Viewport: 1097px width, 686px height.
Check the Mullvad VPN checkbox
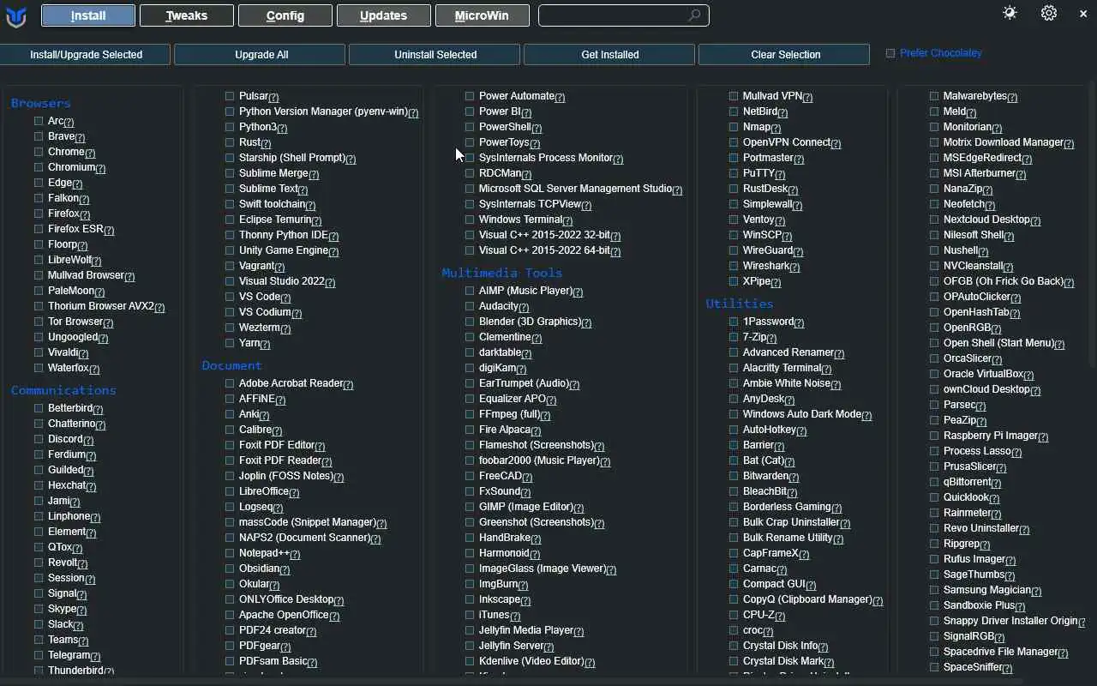tap(734, 96)
